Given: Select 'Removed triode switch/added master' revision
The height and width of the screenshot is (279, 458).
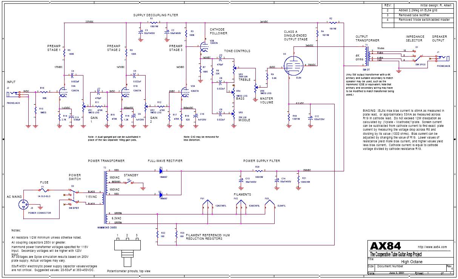Looking at the screenshot, I should point(424,20).
